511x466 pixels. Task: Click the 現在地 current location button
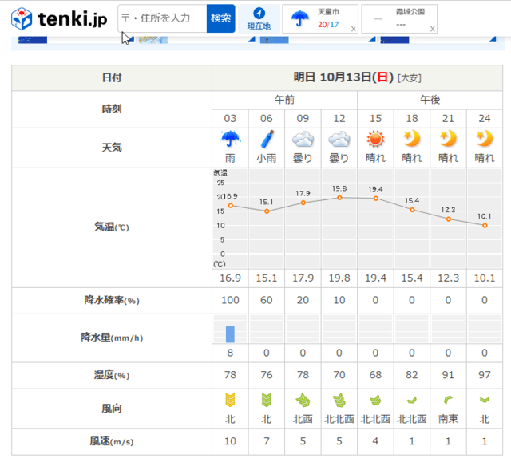click(259, 18)
